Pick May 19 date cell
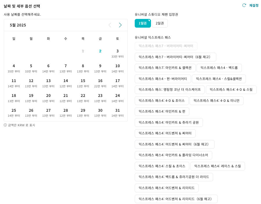 point(31,98)
